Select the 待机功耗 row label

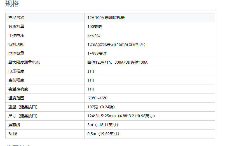[x=16, y=44]
